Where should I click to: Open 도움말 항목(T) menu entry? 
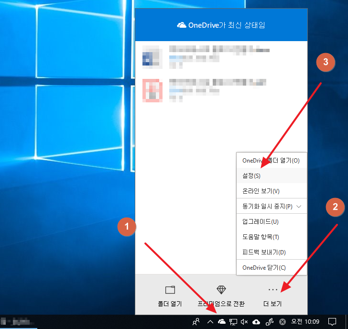pyautogui.click(x=272, y=237)
